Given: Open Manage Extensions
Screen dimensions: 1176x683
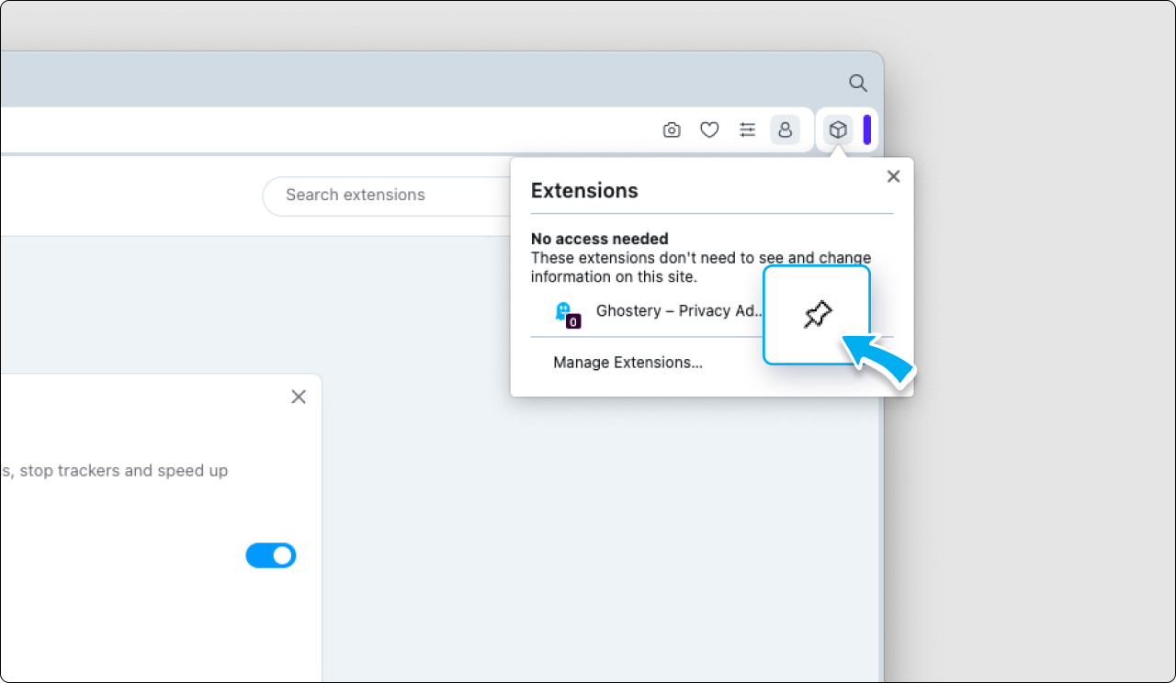Looking at the screenshot, I should point(628,362).
